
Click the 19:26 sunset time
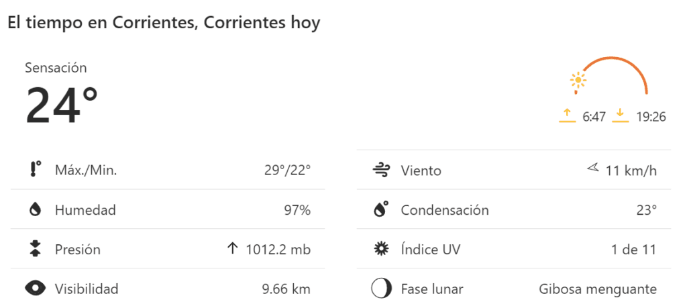[x=651, y=117]
